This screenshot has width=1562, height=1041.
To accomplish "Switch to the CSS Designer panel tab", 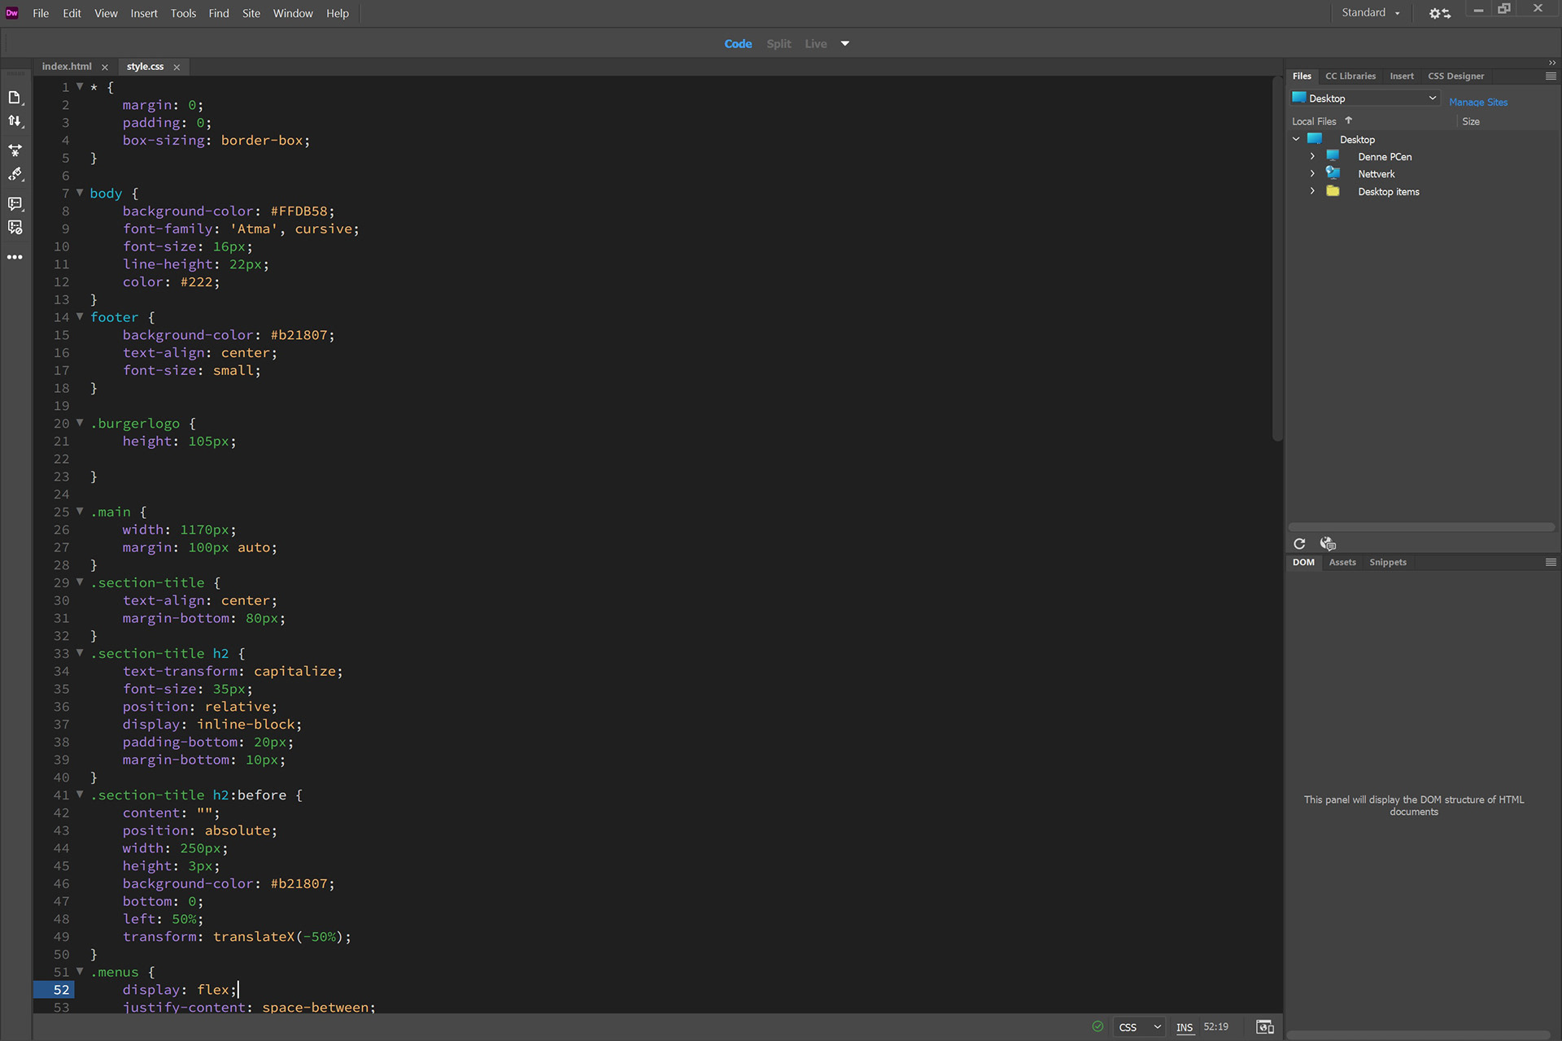I will tap(1455, 76).
